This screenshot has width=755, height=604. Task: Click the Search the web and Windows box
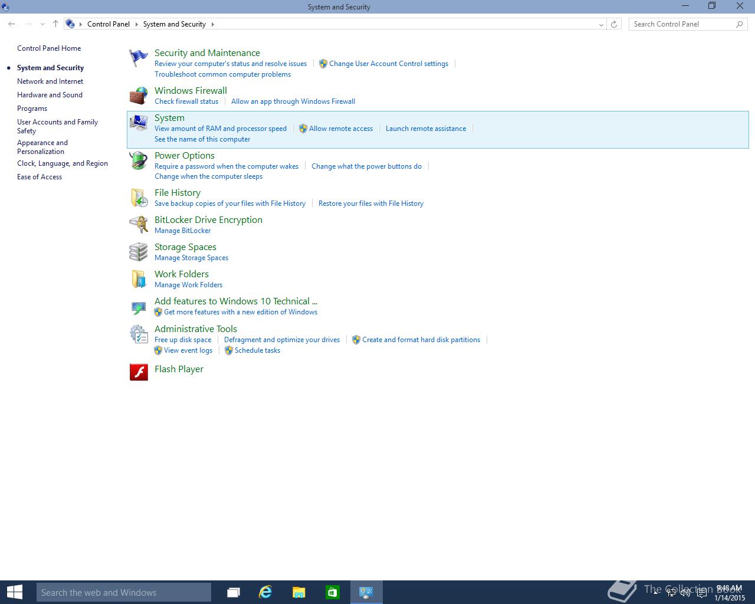[x=124, y=592]
